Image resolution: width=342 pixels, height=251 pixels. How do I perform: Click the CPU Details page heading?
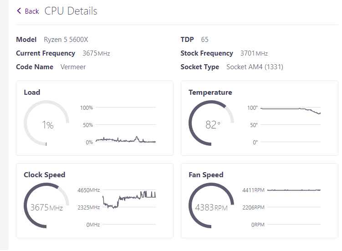[71, 11]
